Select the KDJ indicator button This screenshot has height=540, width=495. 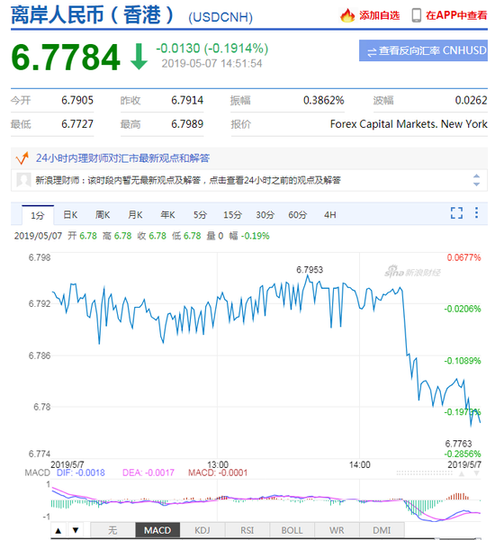tap(202, 530)
